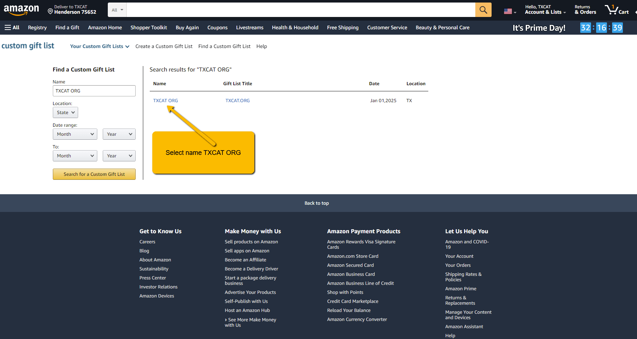Click Find a Gift in navigation
Screen dimensions: 637x339
tap(67, 27)
